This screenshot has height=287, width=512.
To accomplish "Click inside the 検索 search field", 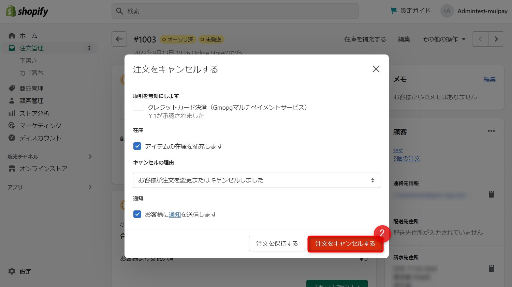I will click(235, 11).
